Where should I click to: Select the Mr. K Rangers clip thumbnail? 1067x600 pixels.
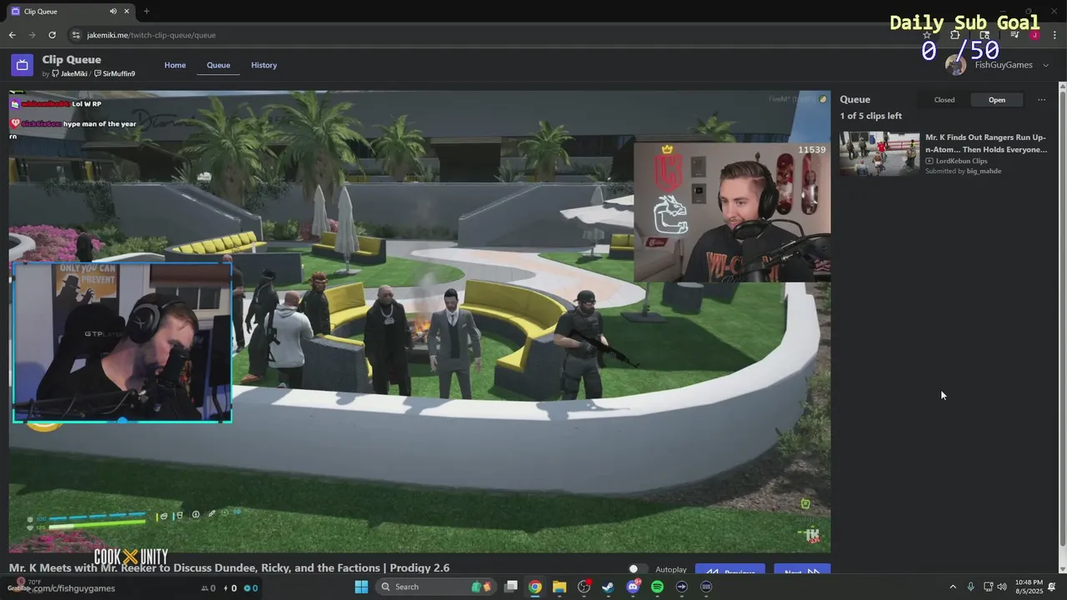tap(879, 153)
